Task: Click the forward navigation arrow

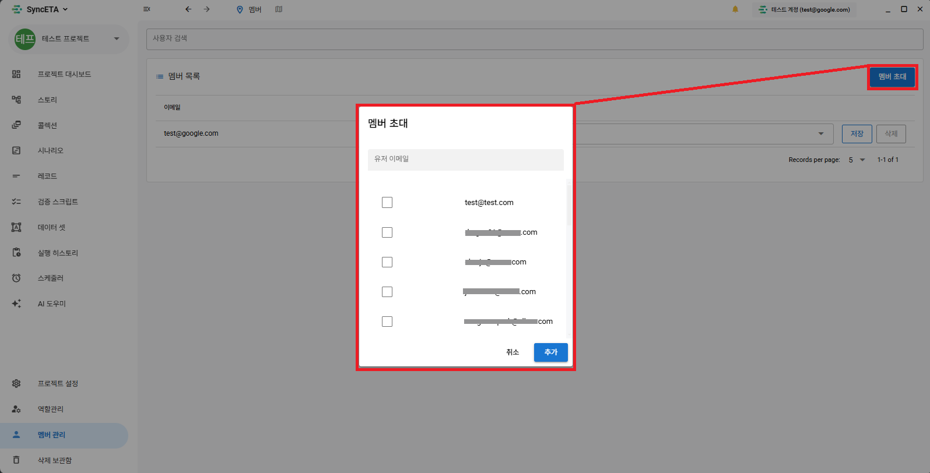Action: [x=206, y=9]
